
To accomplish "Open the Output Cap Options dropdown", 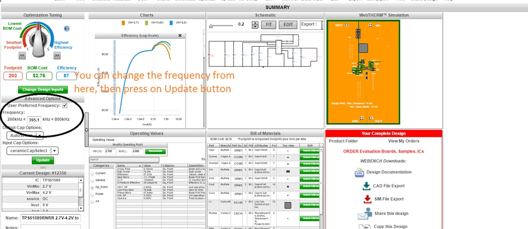I will (x=25, y=136).
